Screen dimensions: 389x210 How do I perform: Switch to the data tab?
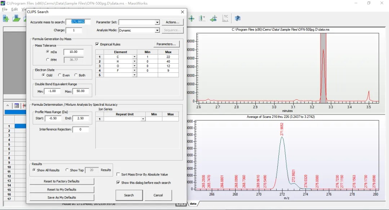[193, 204]
